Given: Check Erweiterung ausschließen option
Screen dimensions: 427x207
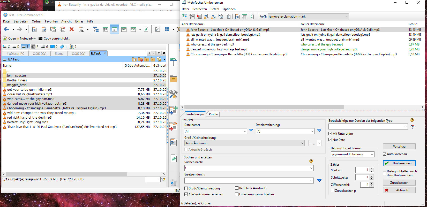Looking at the screenshot, I should point(237,194).
